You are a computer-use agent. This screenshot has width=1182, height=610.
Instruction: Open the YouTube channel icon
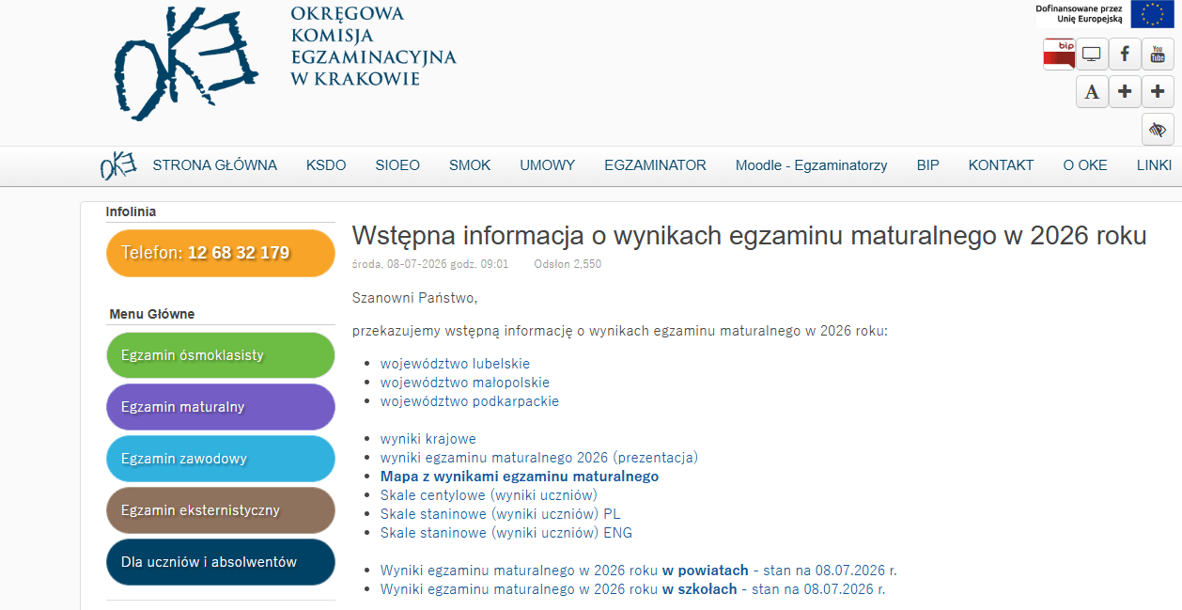pos(1158,54)
